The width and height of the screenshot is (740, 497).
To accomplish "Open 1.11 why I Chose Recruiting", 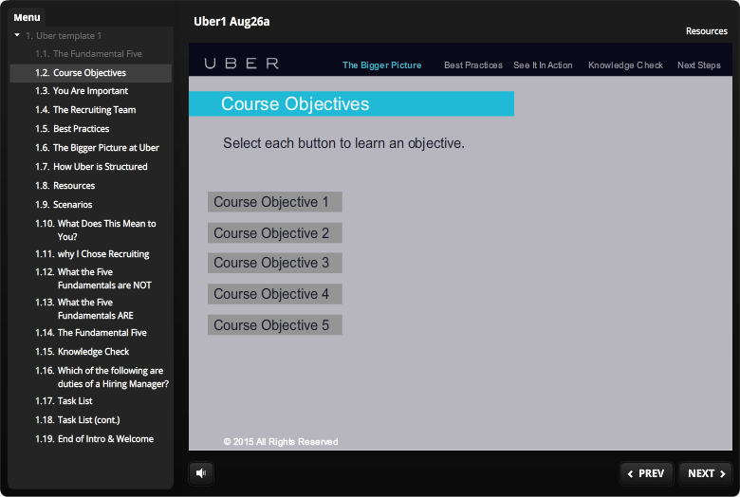I will click(x=91, y=254).
